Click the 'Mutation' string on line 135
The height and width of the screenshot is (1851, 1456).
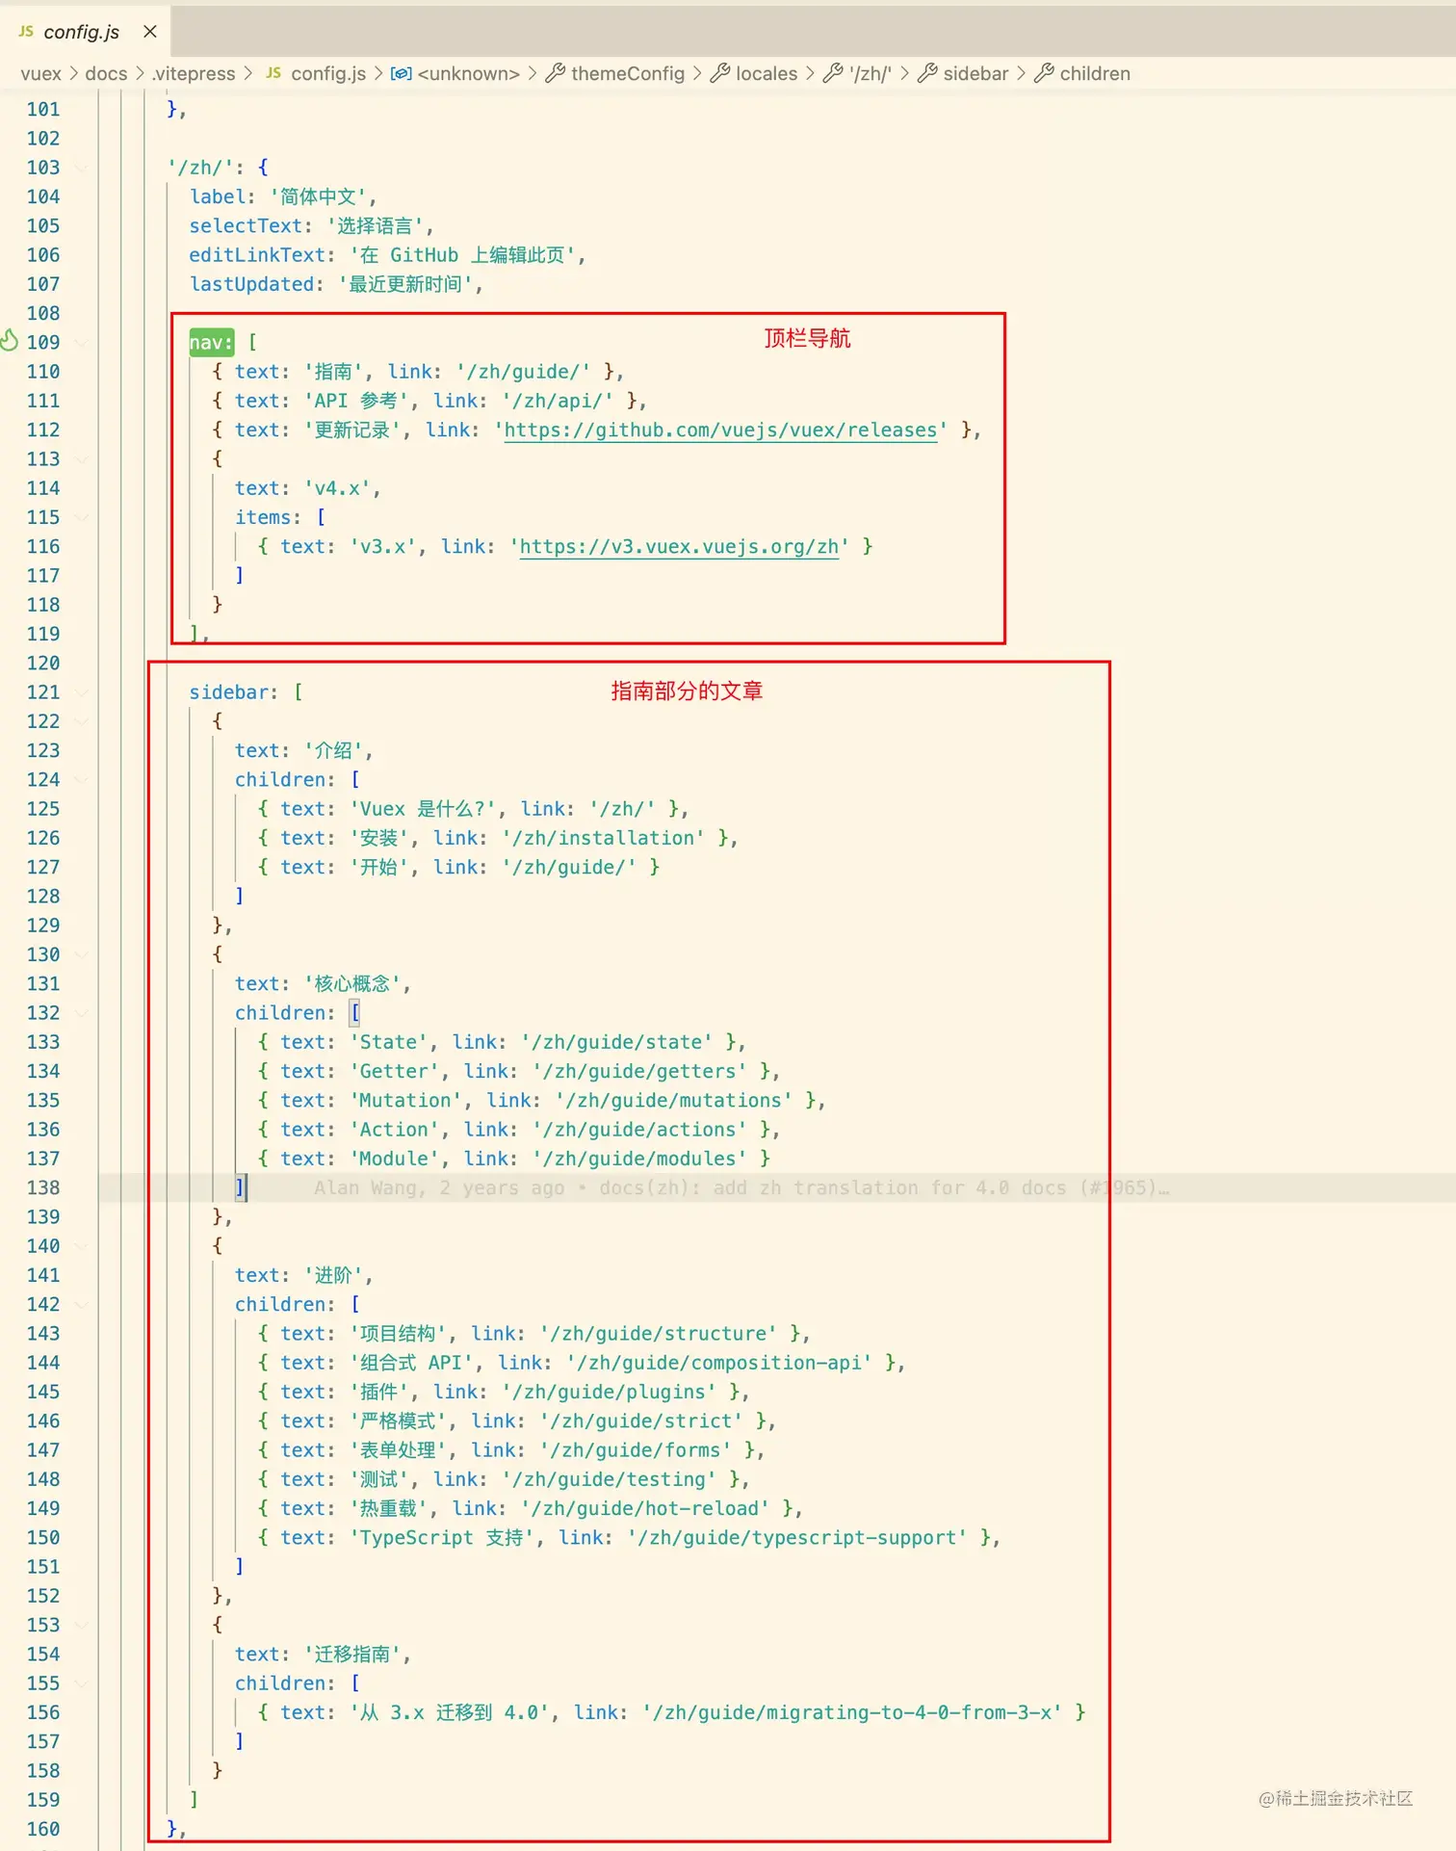click(405, 1100)
